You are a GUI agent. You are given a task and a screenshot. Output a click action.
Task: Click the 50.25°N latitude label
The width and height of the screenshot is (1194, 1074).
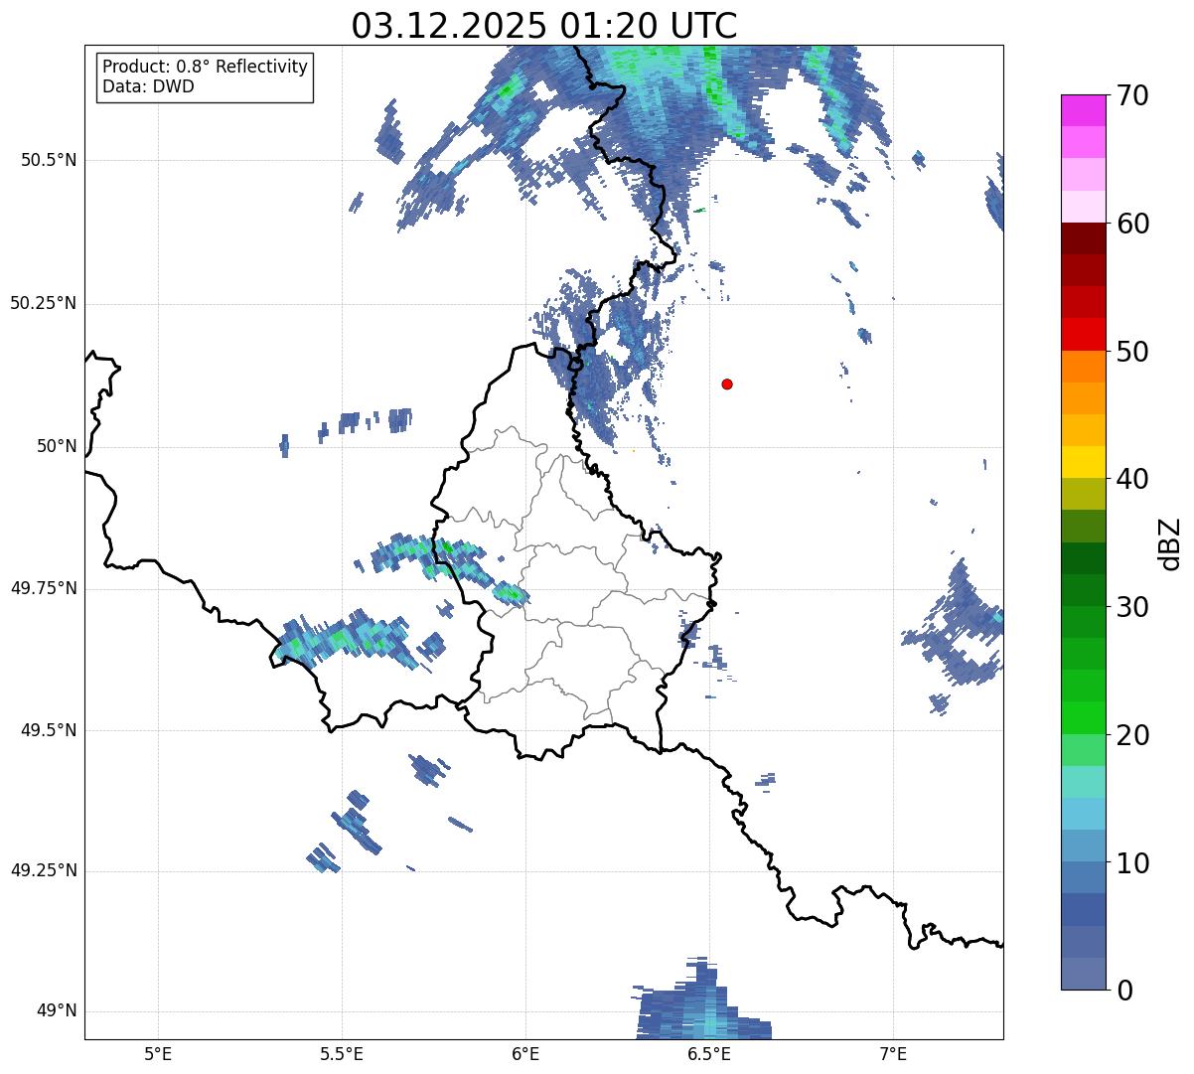(43, 303)
